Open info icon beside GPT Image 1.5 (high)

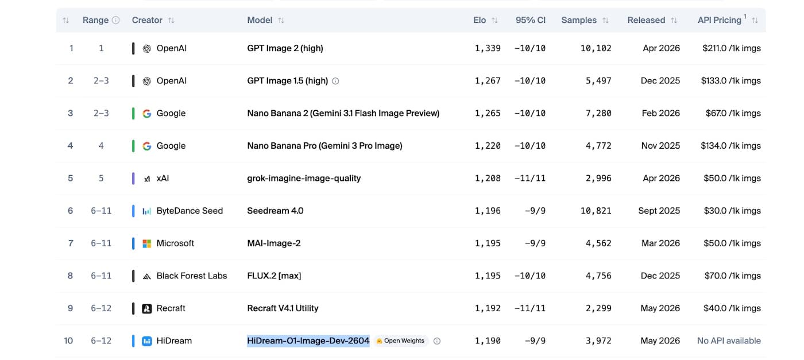coord(336,81)
